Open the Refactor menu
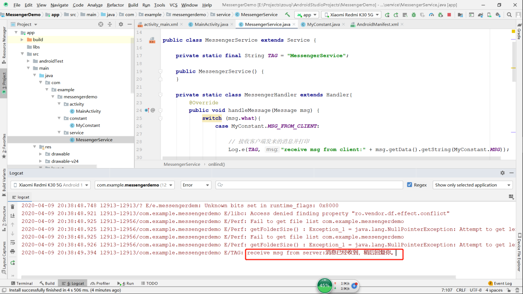 pyautogui.click(x=115, y=5)
